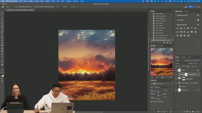Select New Color Balance Layer history state
Screen dimensions: 202x113
click(x=162, y=35)
